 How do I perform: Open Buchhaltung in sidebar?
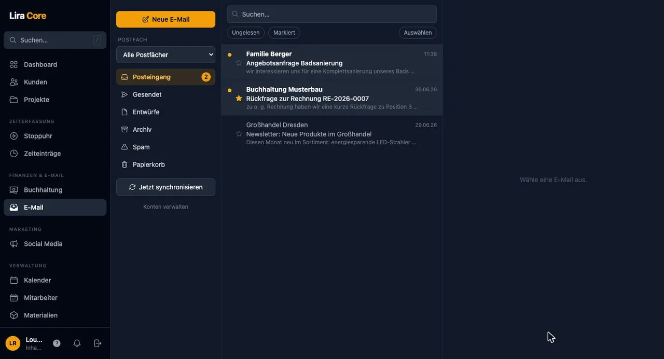coord(55,190)
